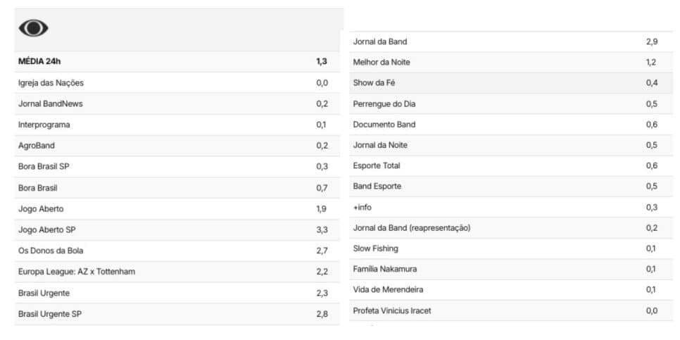Screen dimensions: 680x340
Task: Select the MÉDIA 24h header row
Action: pos(177,61)
